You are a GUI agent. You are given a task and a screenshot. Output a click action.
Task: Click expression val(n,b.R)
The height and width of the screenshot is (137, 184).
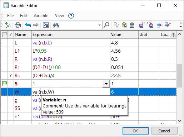(42, 59)
